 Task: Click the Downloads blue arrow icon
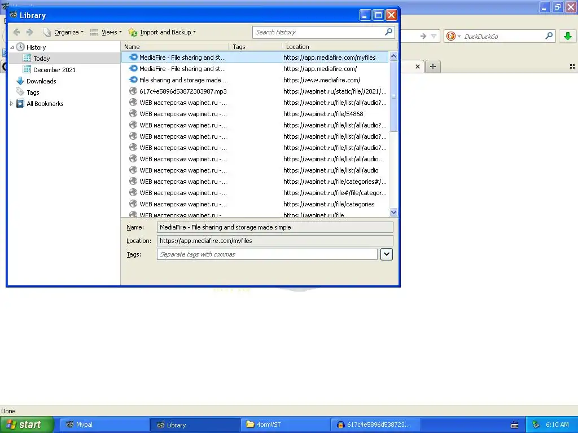(x=20, y=81)
